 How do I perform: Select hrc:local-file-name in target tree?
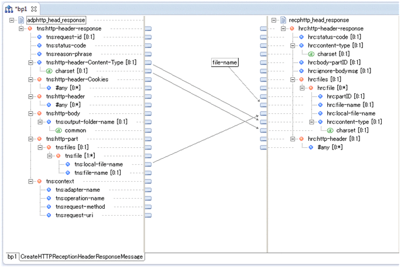350,113
